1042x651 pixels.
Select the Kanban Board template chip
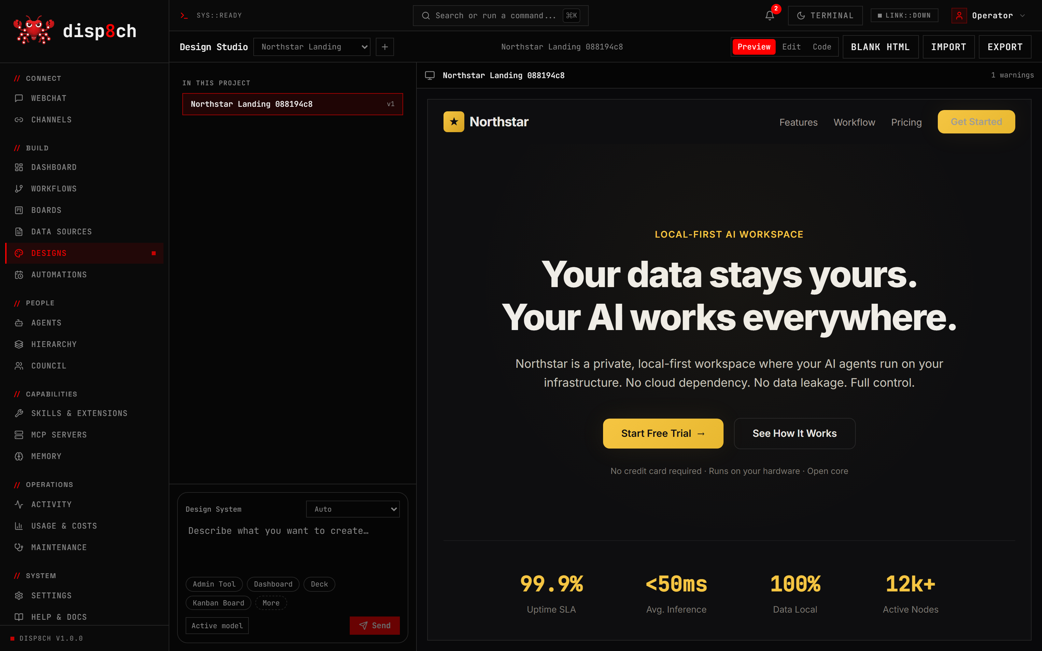click(x=218, y=603)
